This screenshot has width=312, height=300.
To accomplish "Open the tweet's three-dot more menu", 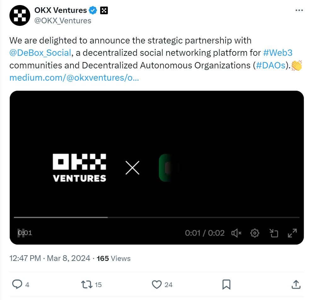I will pos(299,10).
